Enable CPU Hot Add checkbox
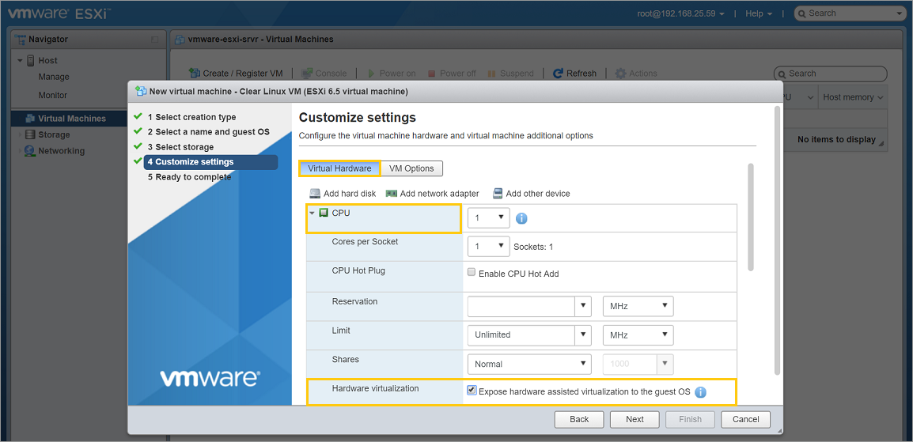913x442 pixels. [472, 273]
